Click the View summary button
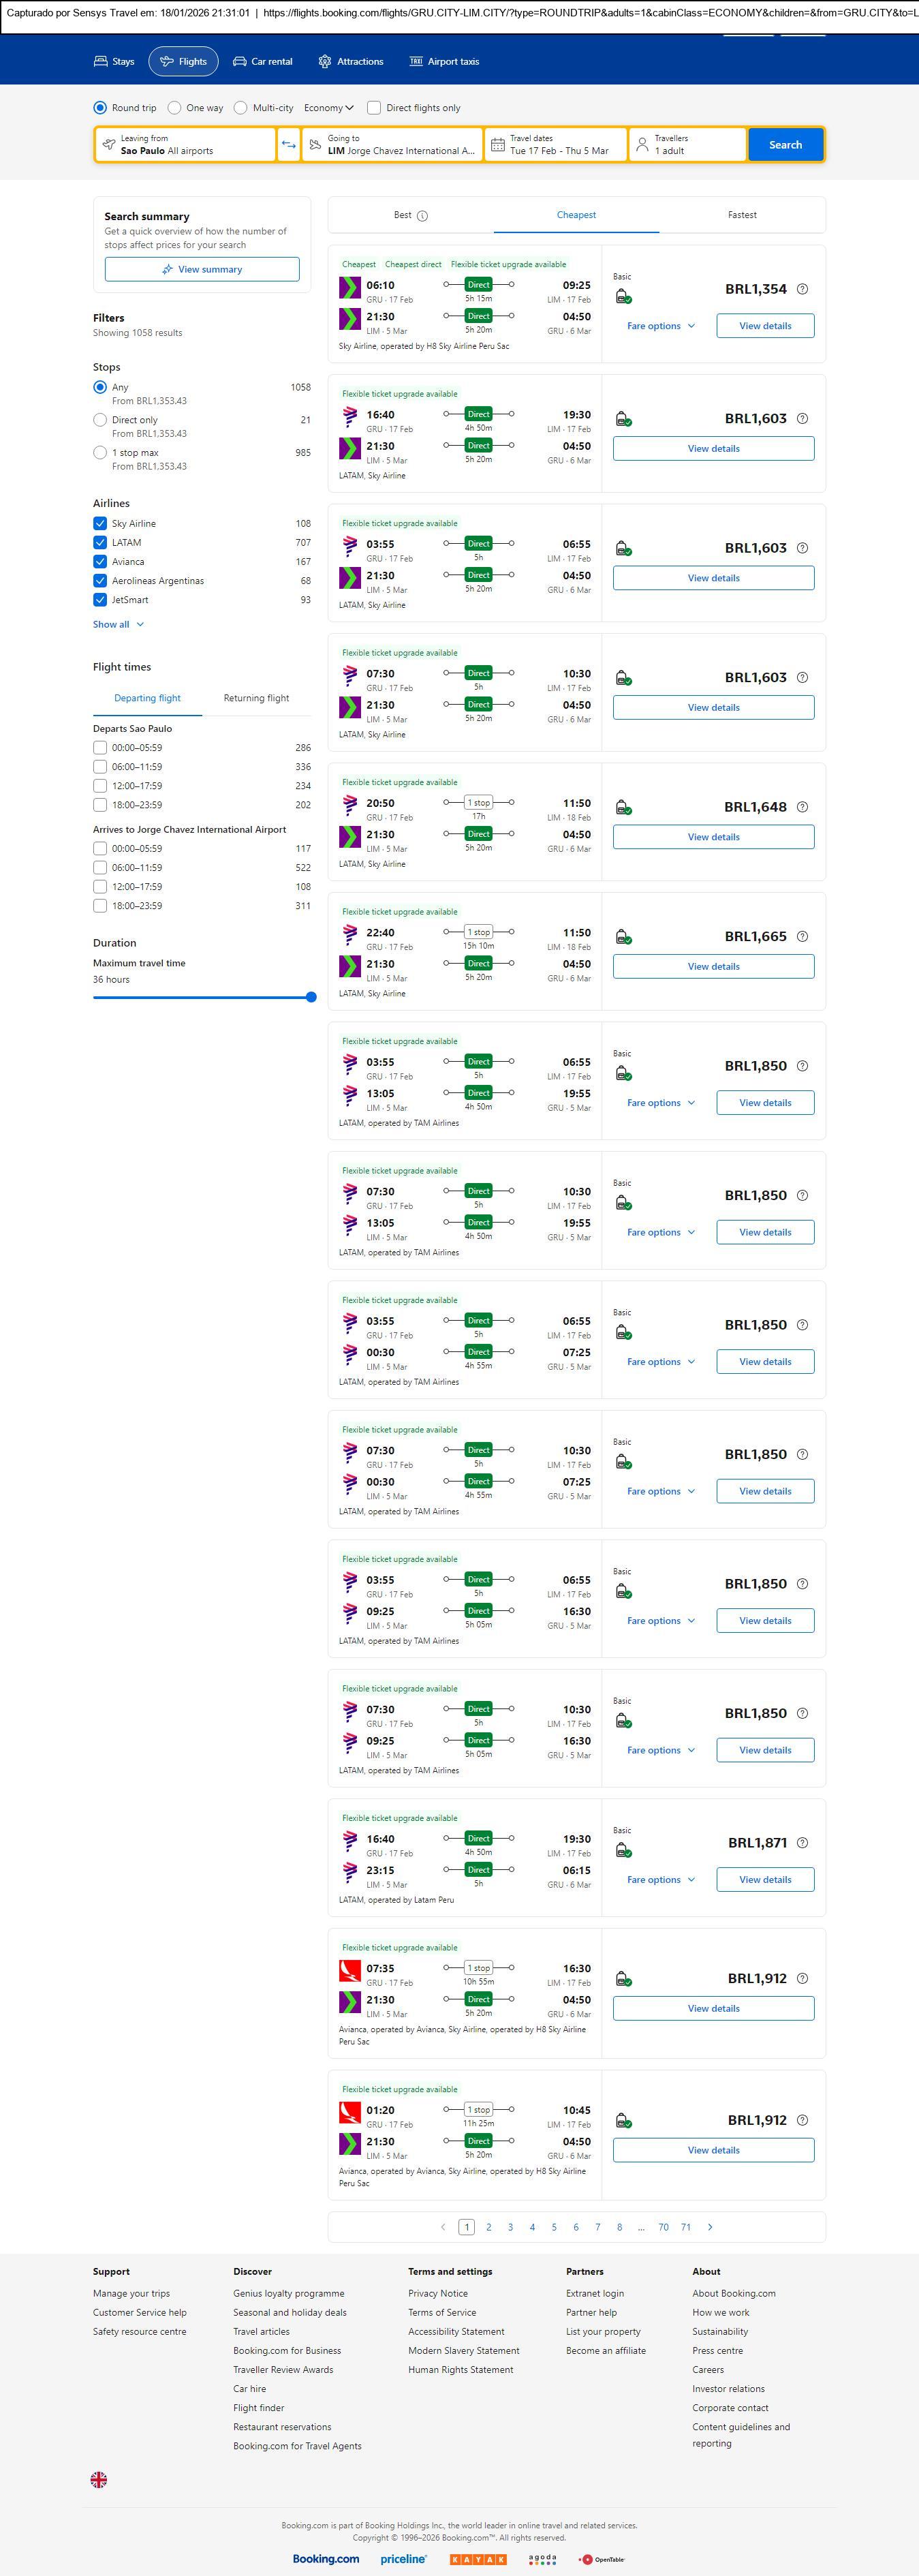Screen dimensions: 919x2576 coord(202,270)
